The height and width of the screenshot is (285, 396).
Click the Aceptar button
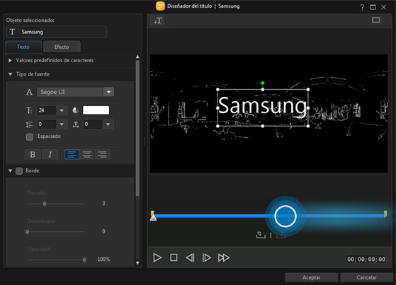[312, 277]
